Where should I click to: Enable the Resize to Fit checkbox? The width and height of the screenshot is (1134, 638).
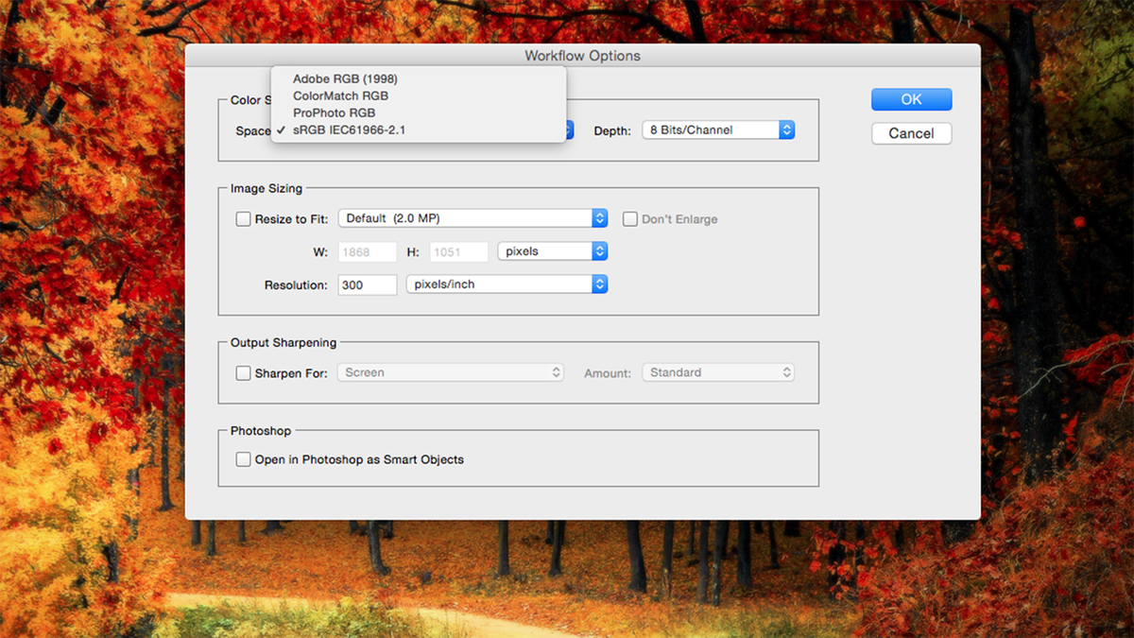point(243,218)
